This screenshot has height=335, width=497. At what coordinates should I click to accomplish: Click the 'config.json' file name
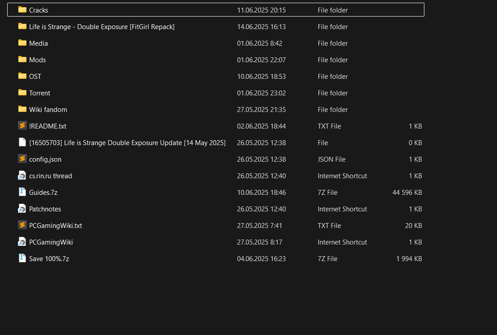click(x=45, y=159)
